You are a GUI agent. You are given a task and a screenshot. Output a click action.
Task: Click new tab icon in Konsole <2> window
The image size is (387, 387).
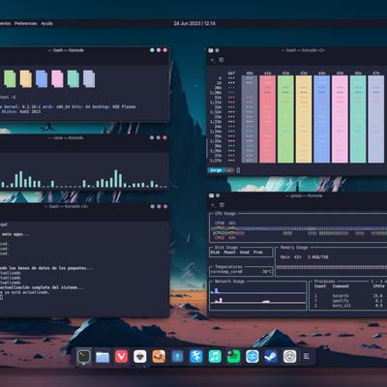click(213, 60)
